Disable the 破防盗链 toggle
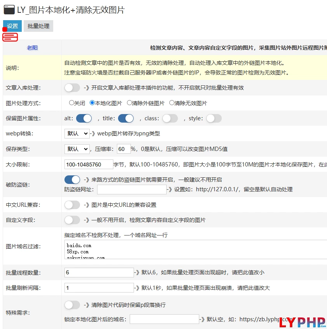Screen dimensions: 327x329 coord(72,180)
